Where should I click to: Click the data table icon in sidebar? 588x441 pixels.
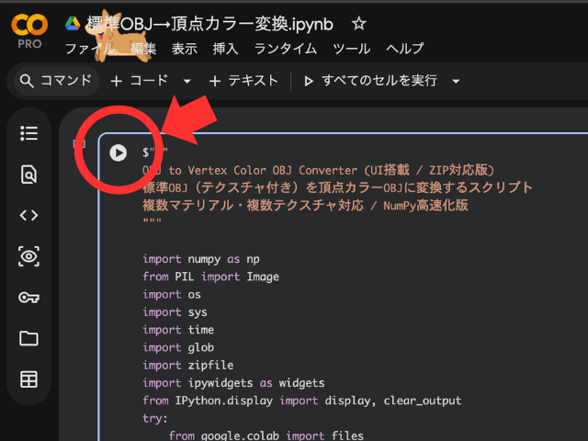tap(29, 379)
